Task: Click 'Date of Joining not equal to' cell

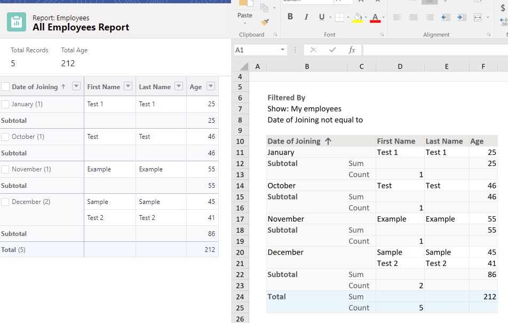Action: (x=315, y=120)
